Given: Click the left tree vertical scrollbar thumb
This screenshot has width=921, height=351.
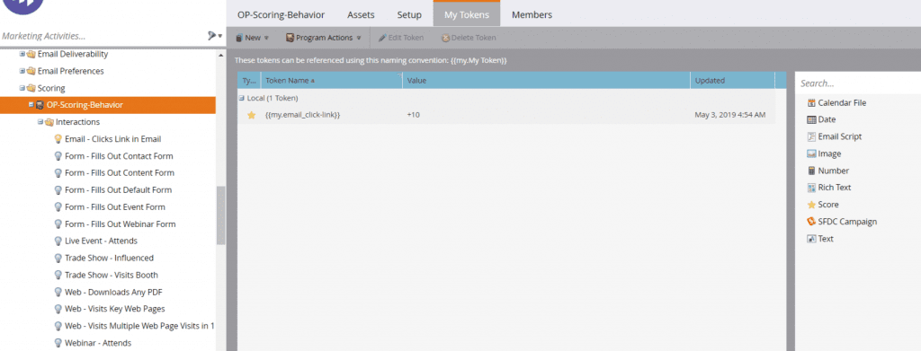Looking at the screenshot, I should [x=221, y=215].
